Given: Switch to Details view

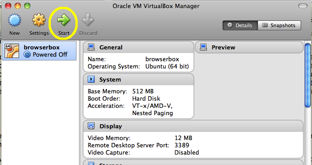Looking at the screenshot, I should (x=240, y=25).
